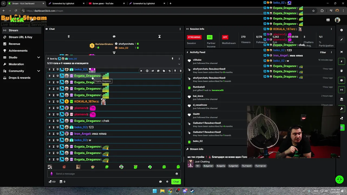
Task: Click username beko_02 on the 123 message
Action: (x=81, y=127)
